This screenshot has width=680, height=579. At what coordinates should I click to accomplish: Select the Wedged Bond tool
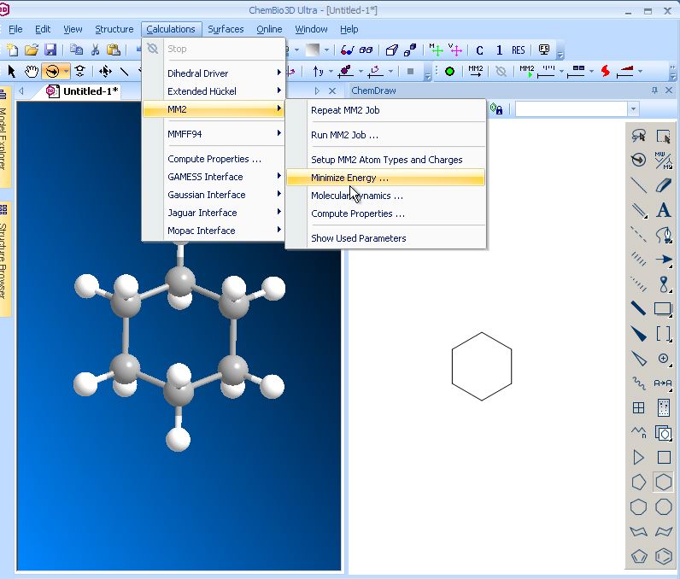coord(638,334)
